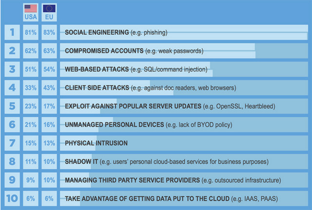
Task: Select the EU 43% Client Side Attacks value
Action: click(49, 87)
